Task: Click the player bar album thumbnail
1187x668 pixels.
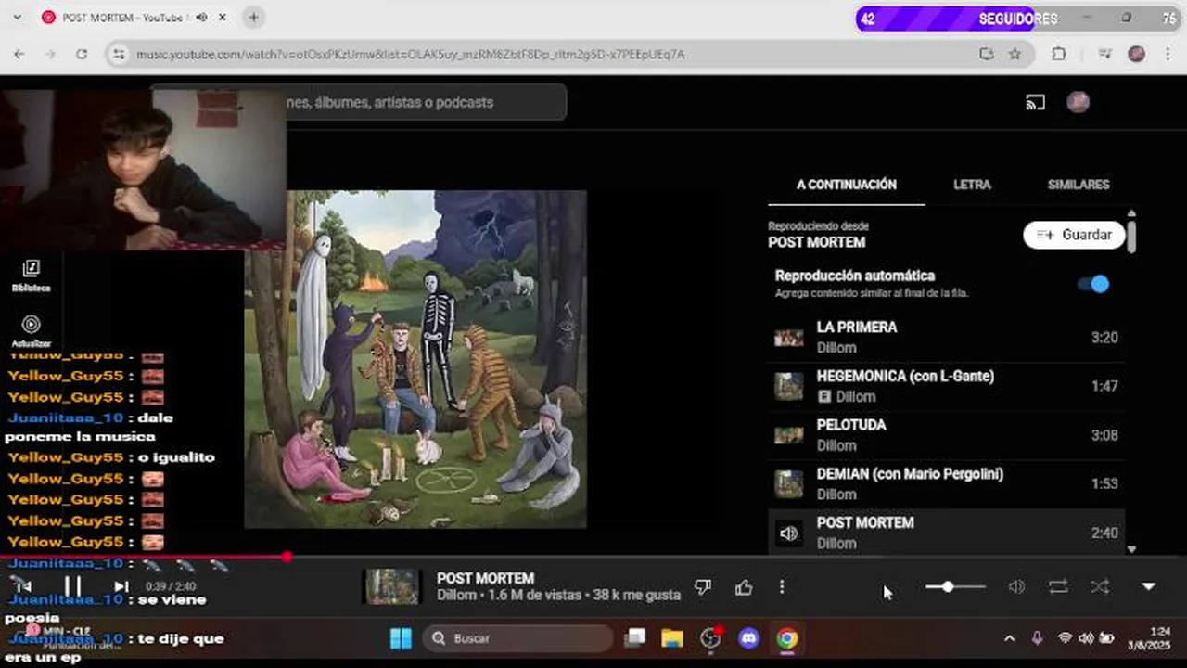Action: coord(391,587)
